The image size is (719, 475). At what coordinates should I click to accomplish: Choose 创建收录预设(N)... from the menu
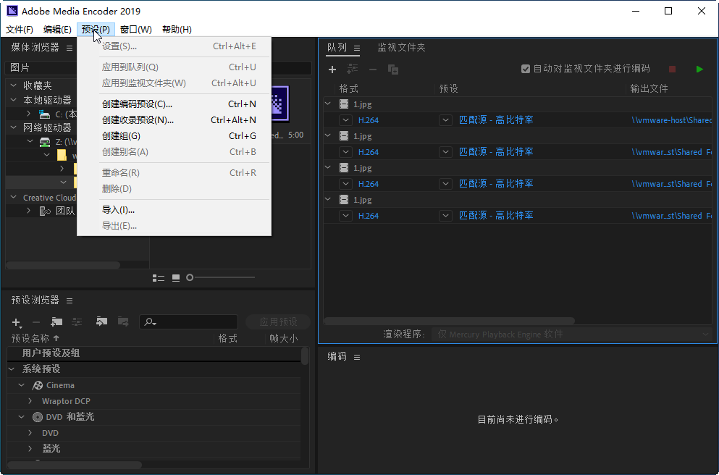coord(175,120)
